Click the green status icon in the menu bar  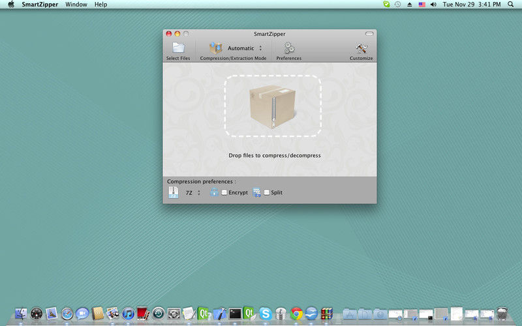pos(386,5)
